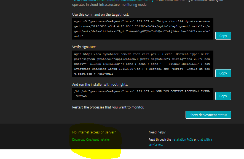The height and width of the screenshot is (159, 244).
Task: Copy the verify signature command
Action: [223, 73]
